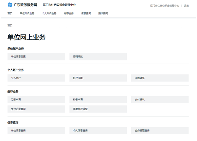The height and width of the screenshot is (141, 197).
Task: Open the 单位信息变更 service tile
Action: (x=36, y=57)
